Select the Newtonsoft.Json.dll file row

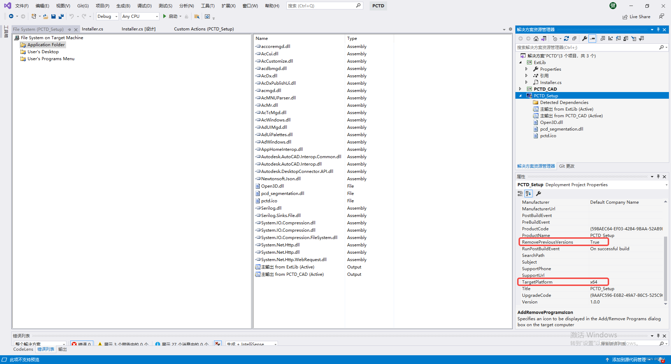pos(281,179)
